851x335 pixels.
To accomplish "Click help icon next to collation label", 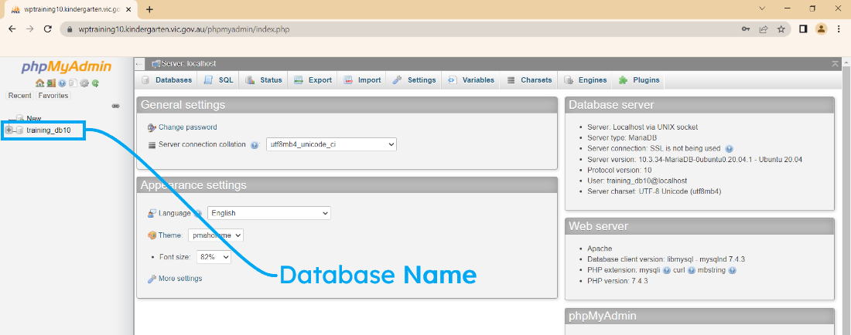I will pyautogui.click(x=255, y=145).
